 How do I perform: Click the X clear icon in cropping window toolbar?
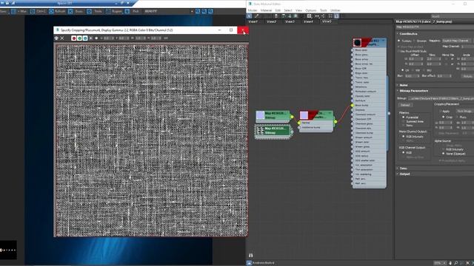(x=62, y=38)
